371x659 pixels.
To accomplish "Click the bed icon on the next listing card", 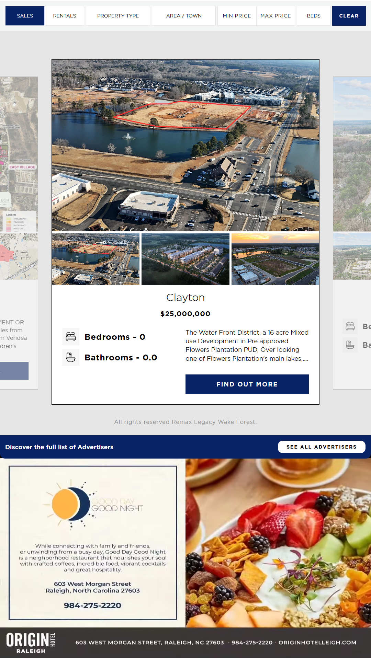I will 350,326.
